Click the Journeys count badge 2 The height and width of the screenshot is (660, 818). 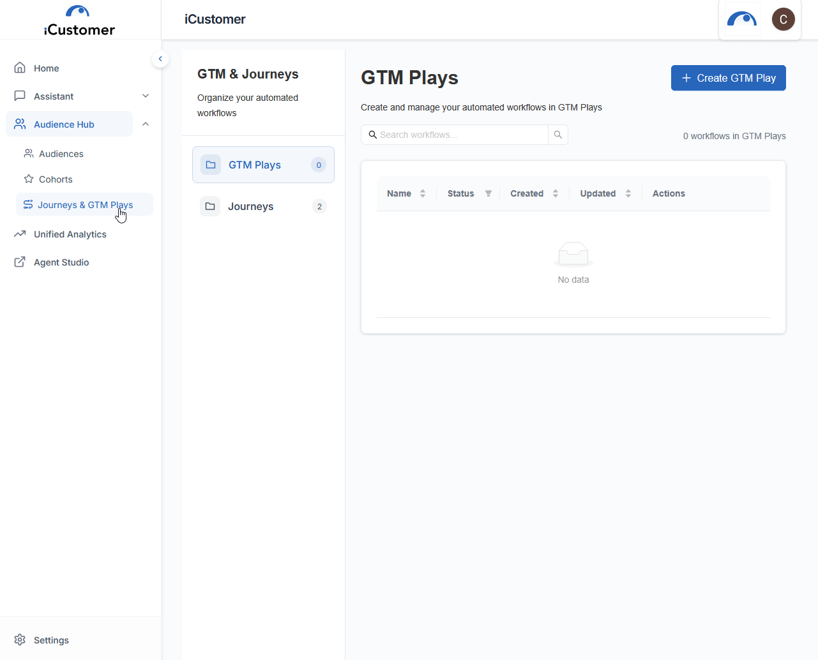pos(320,206)
